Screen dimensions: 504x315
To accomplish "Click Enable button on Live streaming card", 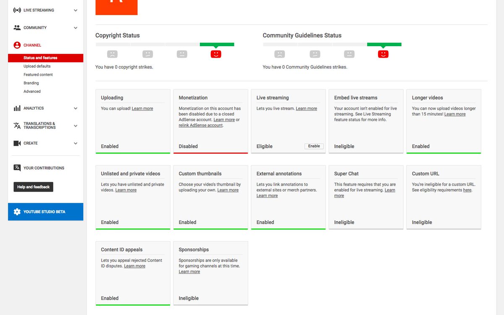I will click(314, 146).
